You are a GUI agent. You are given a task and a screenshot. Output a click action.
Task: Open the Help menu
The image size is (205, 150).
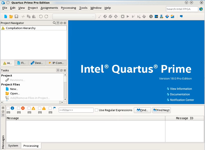pyautogui.click(x=108, y=8)
